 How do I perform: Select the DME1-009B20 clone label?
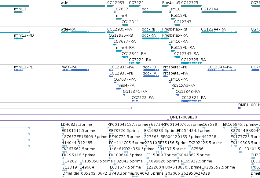[184, 117]
